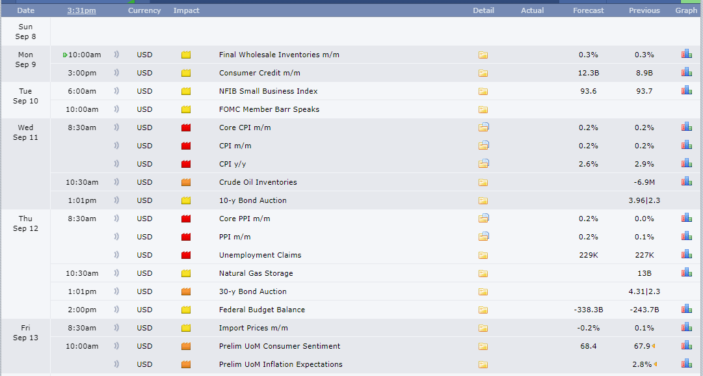Select the Natural Gas Storage event name
This screenshot has width=703, height=376.
click(x=256, y=273)
